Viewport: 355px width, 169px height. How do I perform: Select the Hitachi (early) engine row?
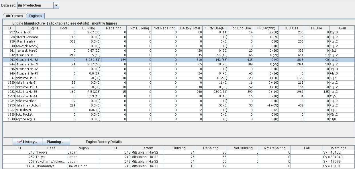[179, 41]
